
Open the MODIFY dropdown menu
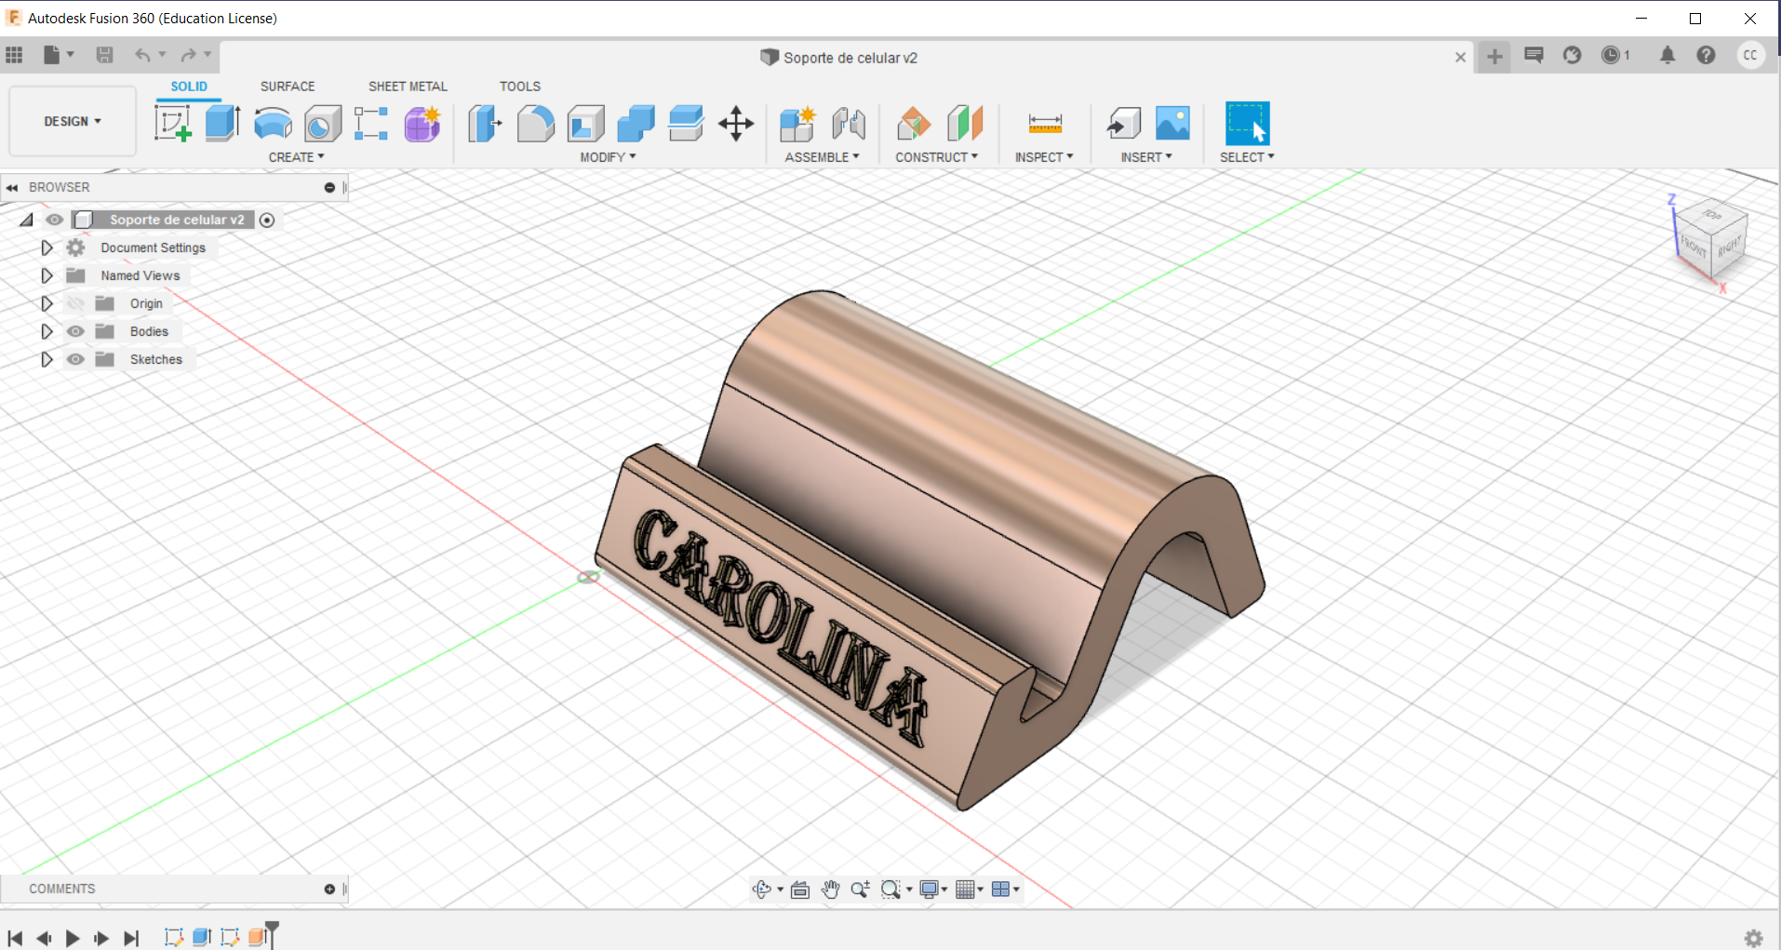609,157
